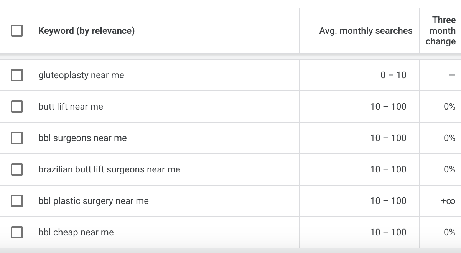Click 10 – 100 searches for 'bbl cheap near me'
Viewport: 461px width, 253px height.
[x=388, y=232]
